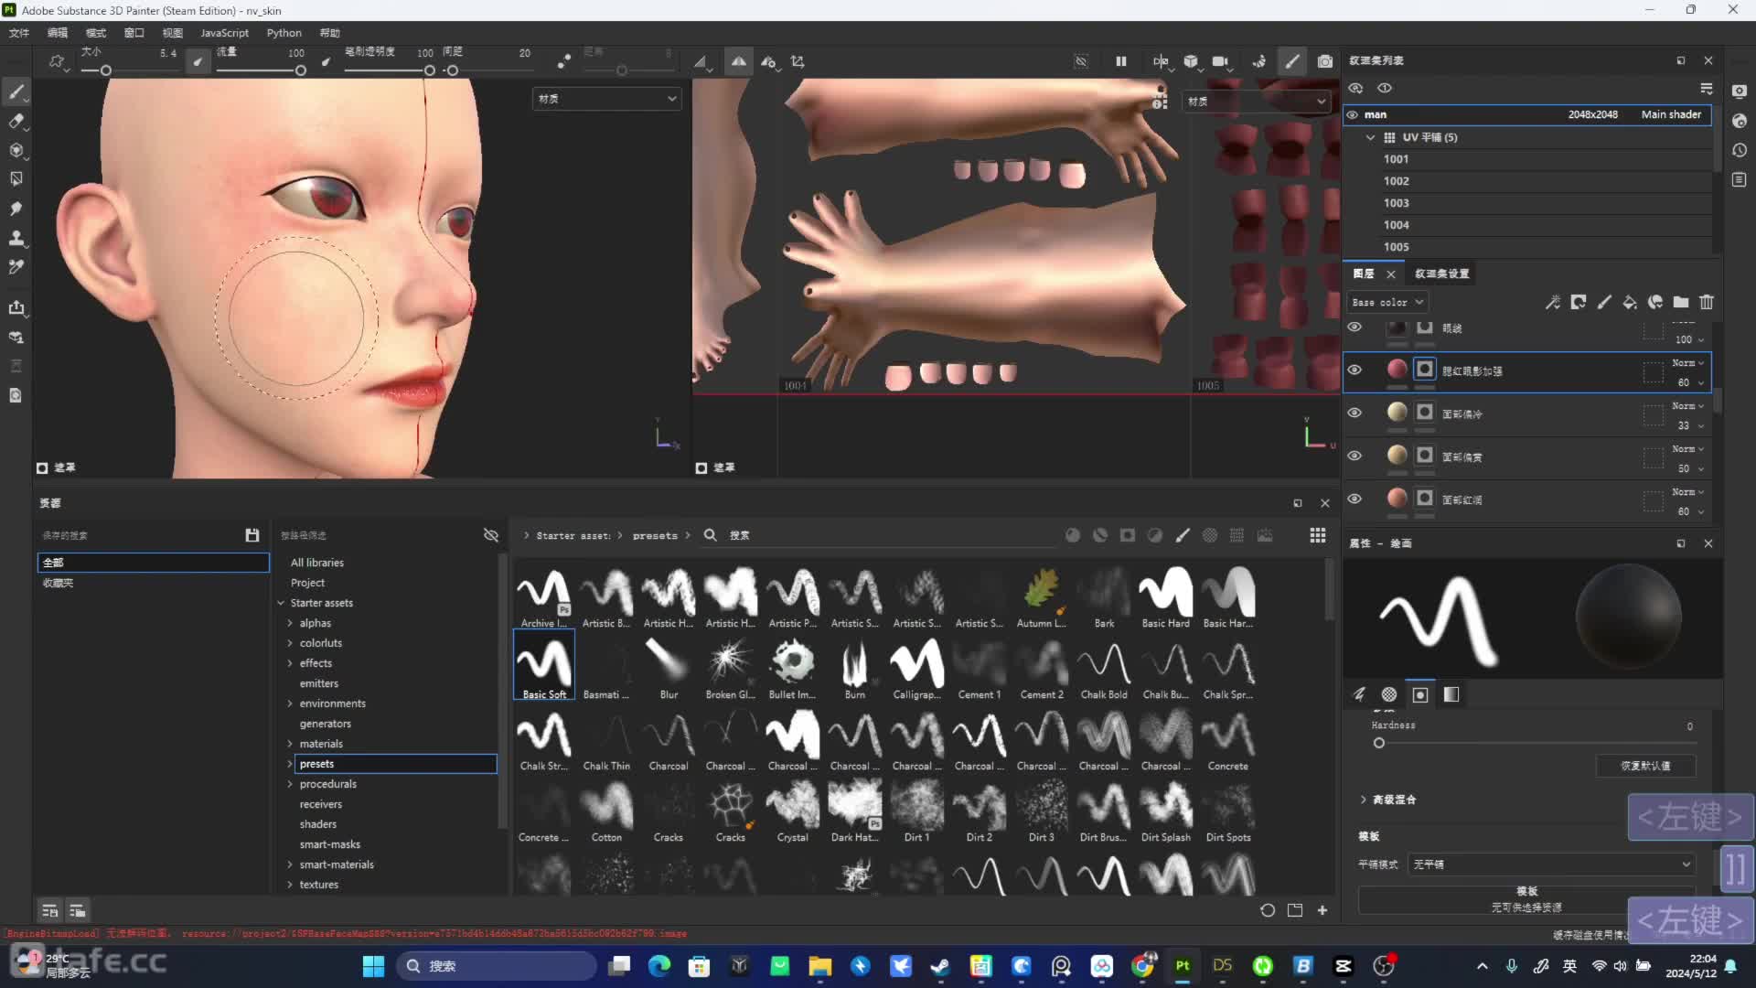
Task: Select 收藏夹 in saved searches
Action: [x=58, y=583]
